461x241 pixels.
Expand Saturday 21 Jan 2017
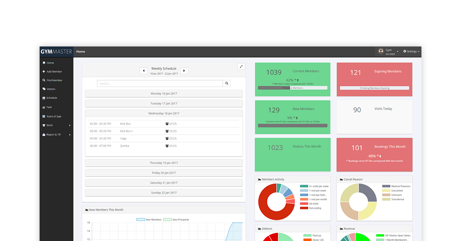point(164,183)
